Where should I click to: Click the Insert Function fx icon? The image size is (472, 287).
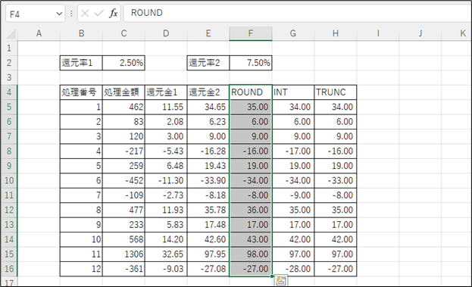pos(113,13)
